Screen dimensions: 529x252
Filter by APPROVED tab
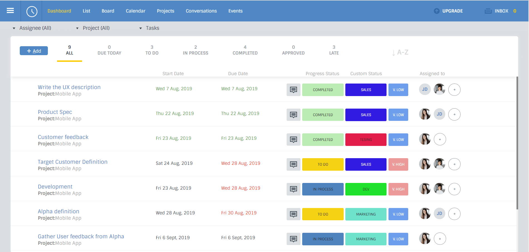pos(293,50)
